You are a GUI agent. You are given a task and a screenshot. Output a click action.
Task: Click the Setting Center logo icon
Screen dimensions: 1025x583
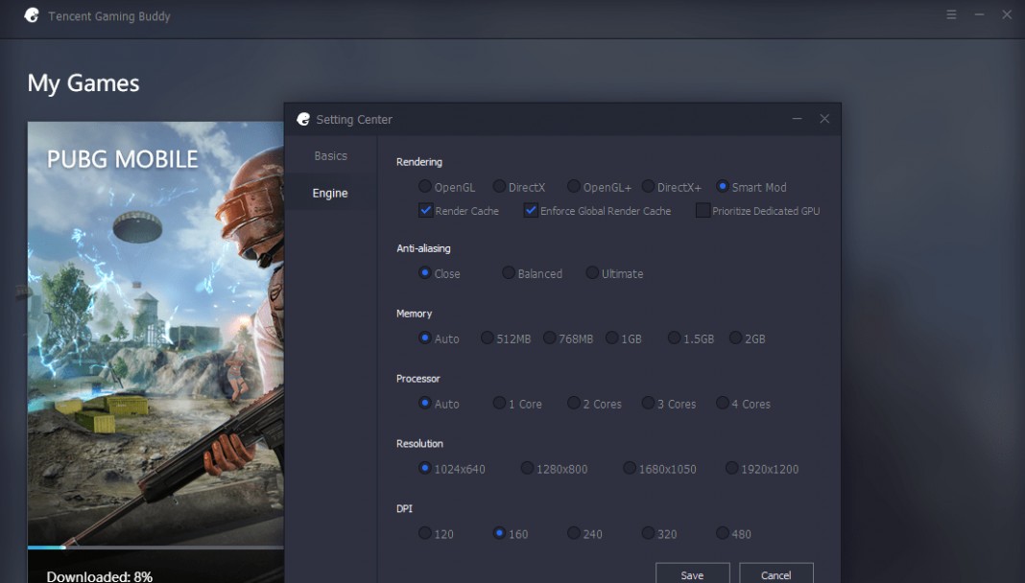(x=303, y=119)
